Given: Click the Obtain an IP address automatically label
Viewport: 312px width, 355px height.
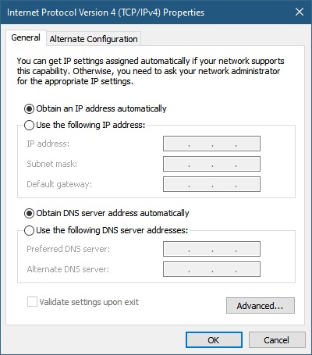Looking at the screenshot, I should [101, 108].
